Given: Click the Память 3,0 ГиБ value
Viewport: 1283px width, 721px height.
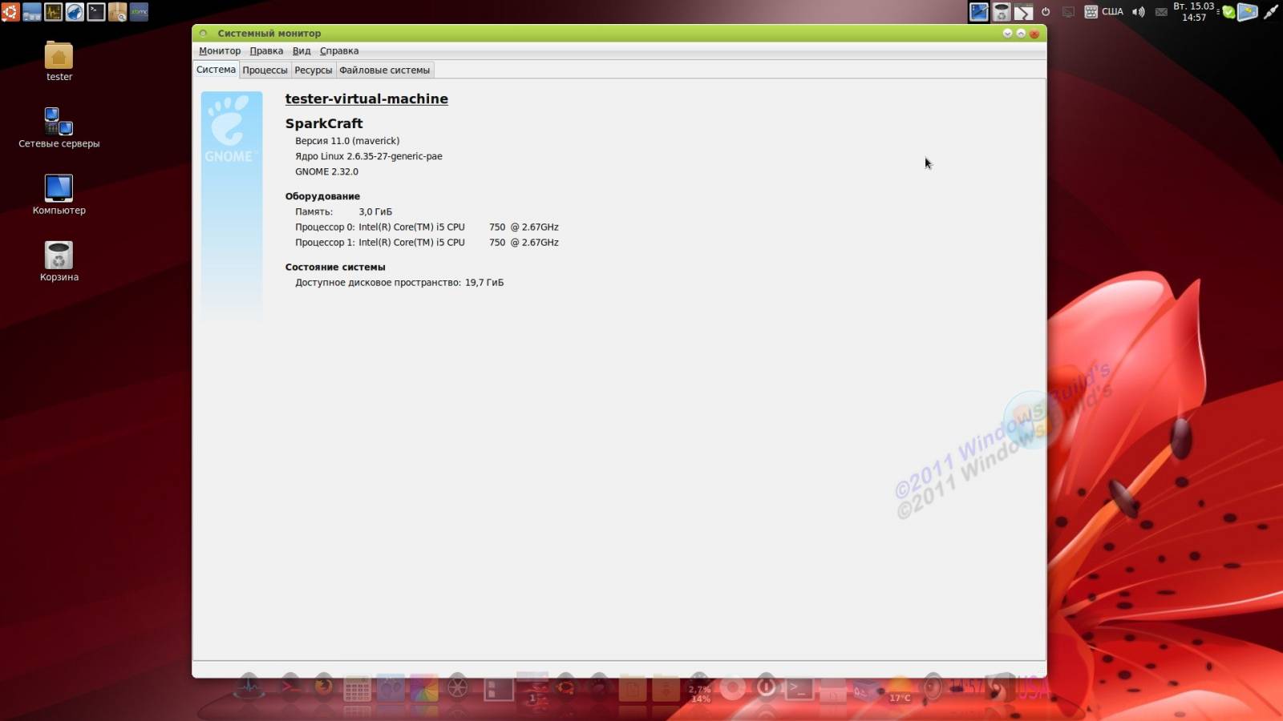Looking at the screenshot, I should point(375,211).
